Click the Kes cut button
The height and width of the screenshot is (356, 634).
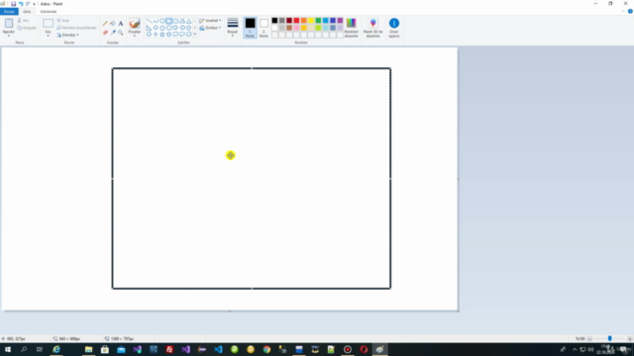23,20
